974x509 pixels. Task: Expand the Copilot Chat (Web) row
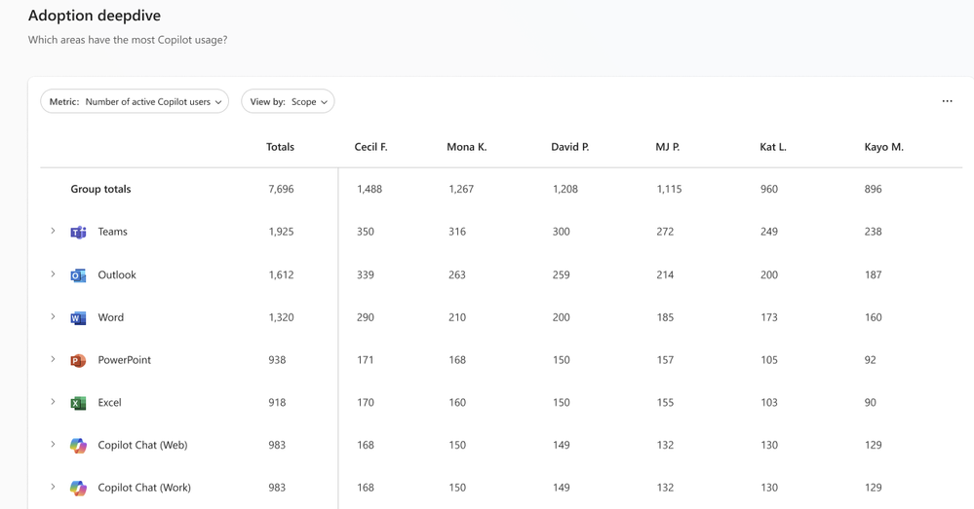(x=53, y=445)
